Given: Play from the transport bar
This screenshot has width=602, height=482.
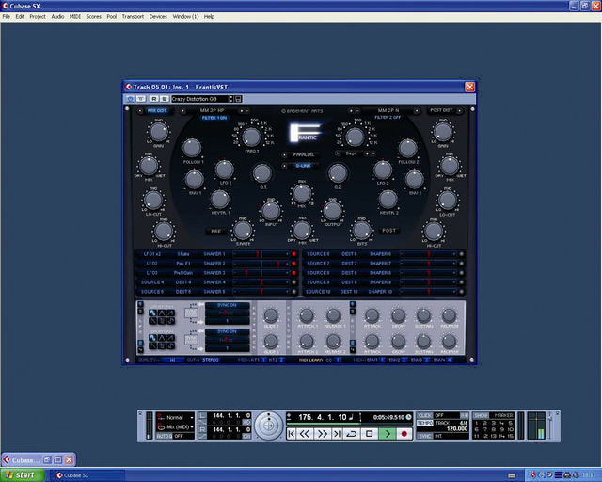Looking at the screenshot, I should click(388, 434).
